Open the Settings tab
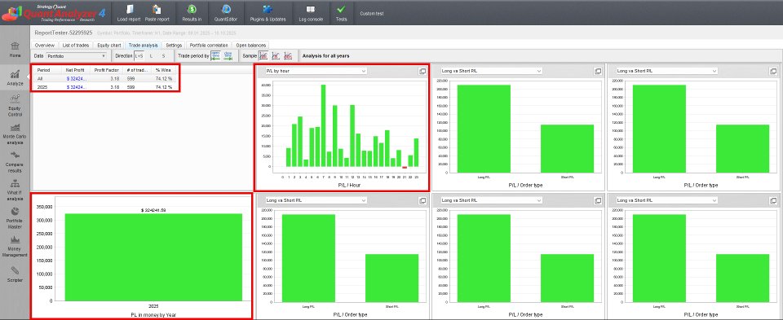The image size is (783, 320). click(174, 46)
